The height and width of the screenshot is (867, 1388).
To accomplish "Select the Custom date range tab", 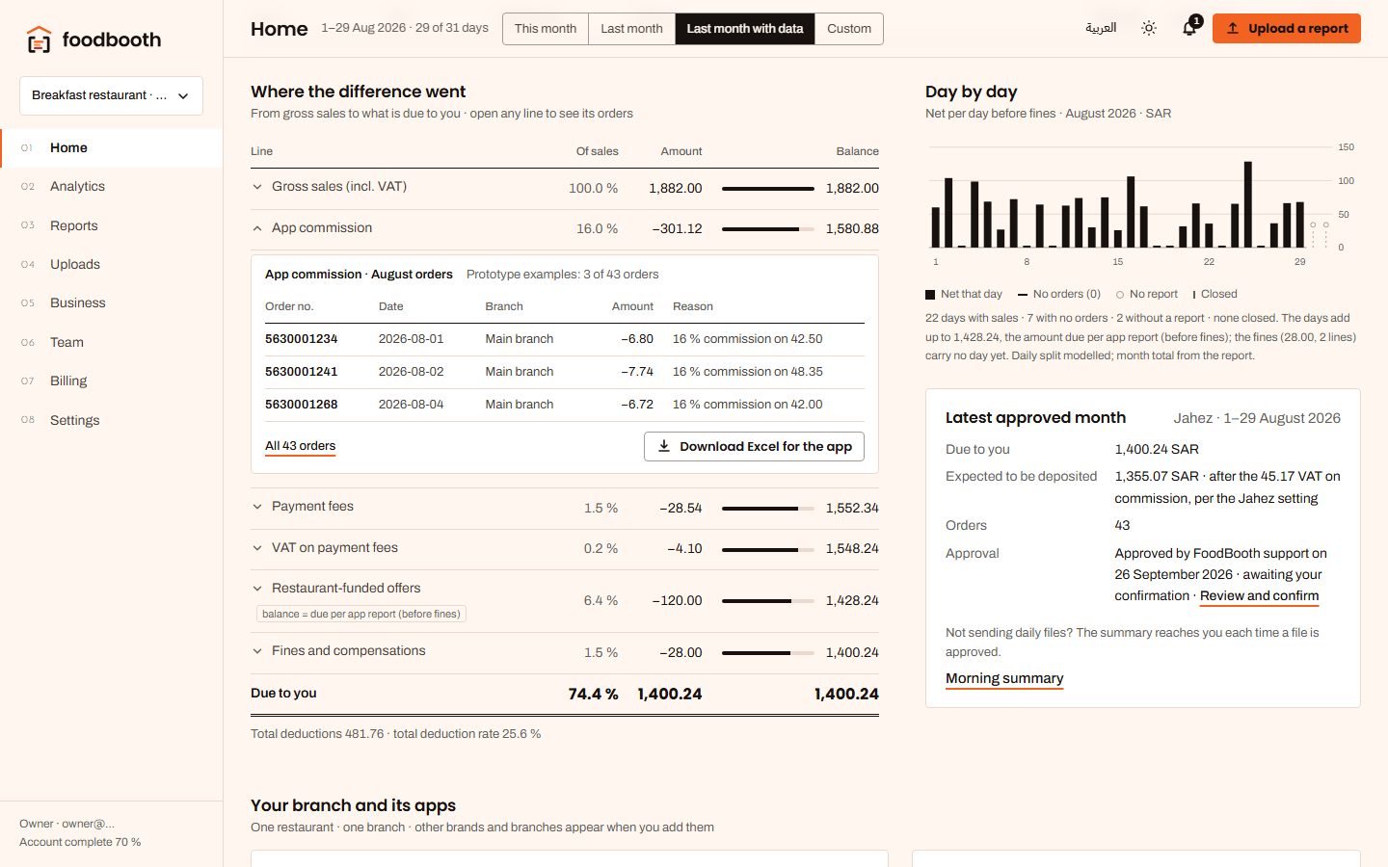I will pos(849,29).
